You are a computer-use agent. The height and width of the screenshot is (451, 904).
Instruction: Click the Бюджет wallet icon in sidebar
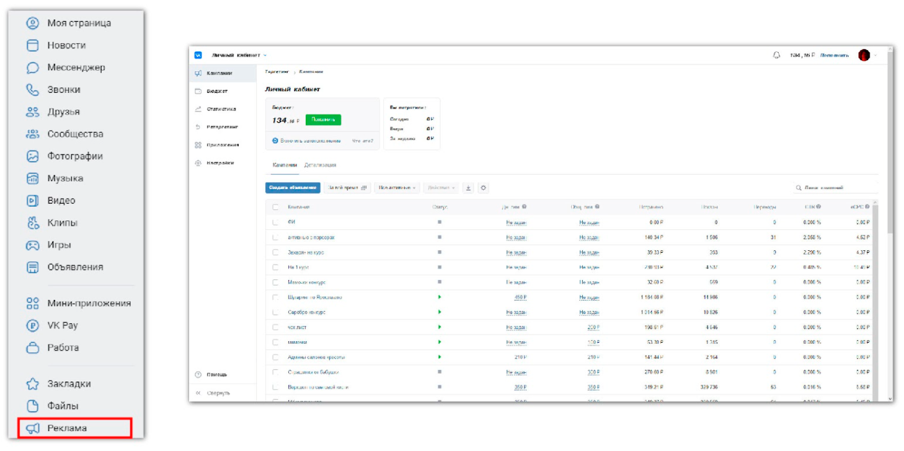[x=198, y=91]
